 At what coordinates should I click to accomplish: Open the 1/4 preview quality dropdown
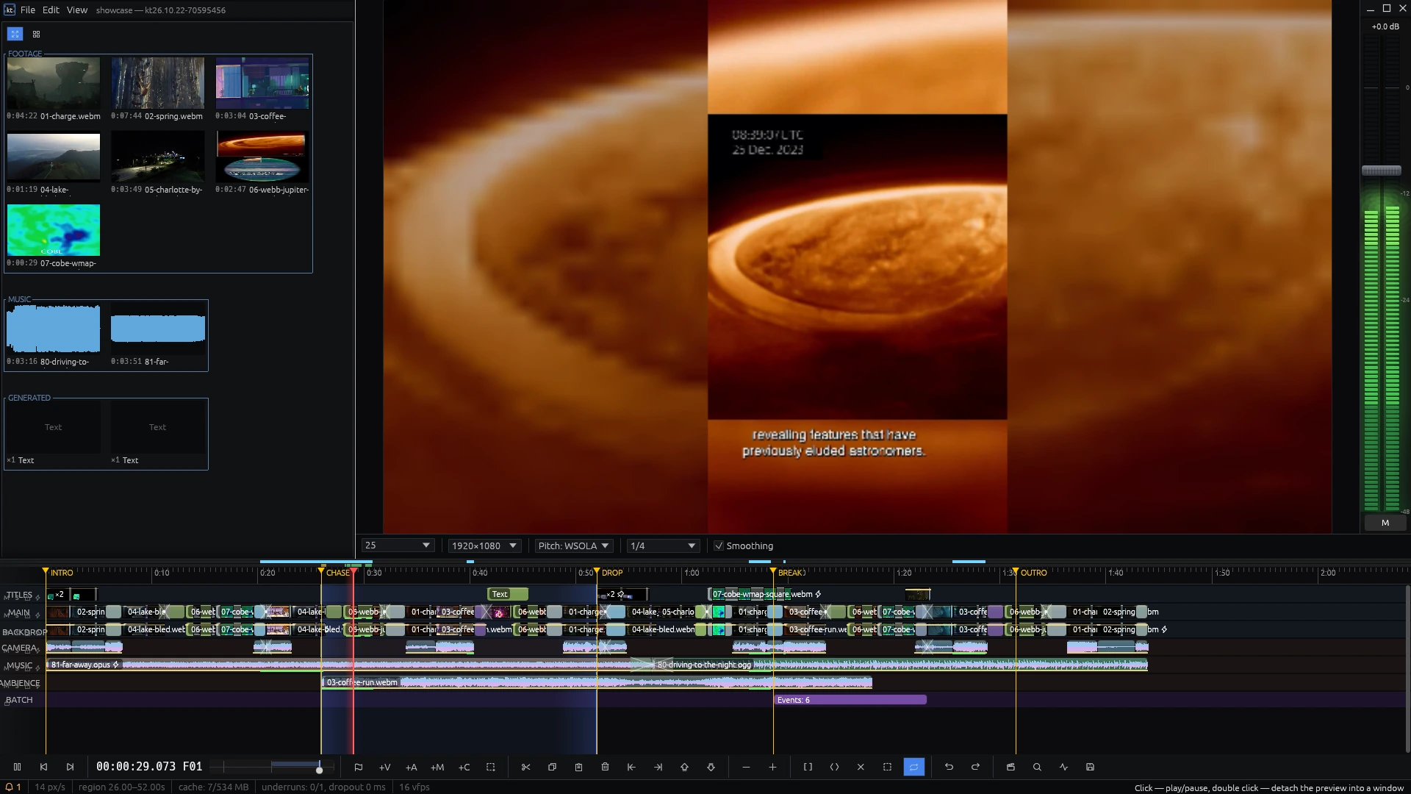point(663,546)
